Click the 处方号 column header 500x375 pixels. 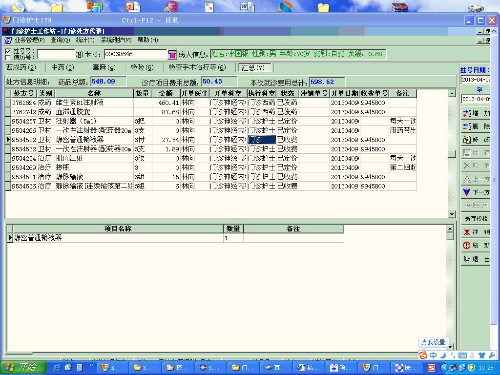point(24,93)
